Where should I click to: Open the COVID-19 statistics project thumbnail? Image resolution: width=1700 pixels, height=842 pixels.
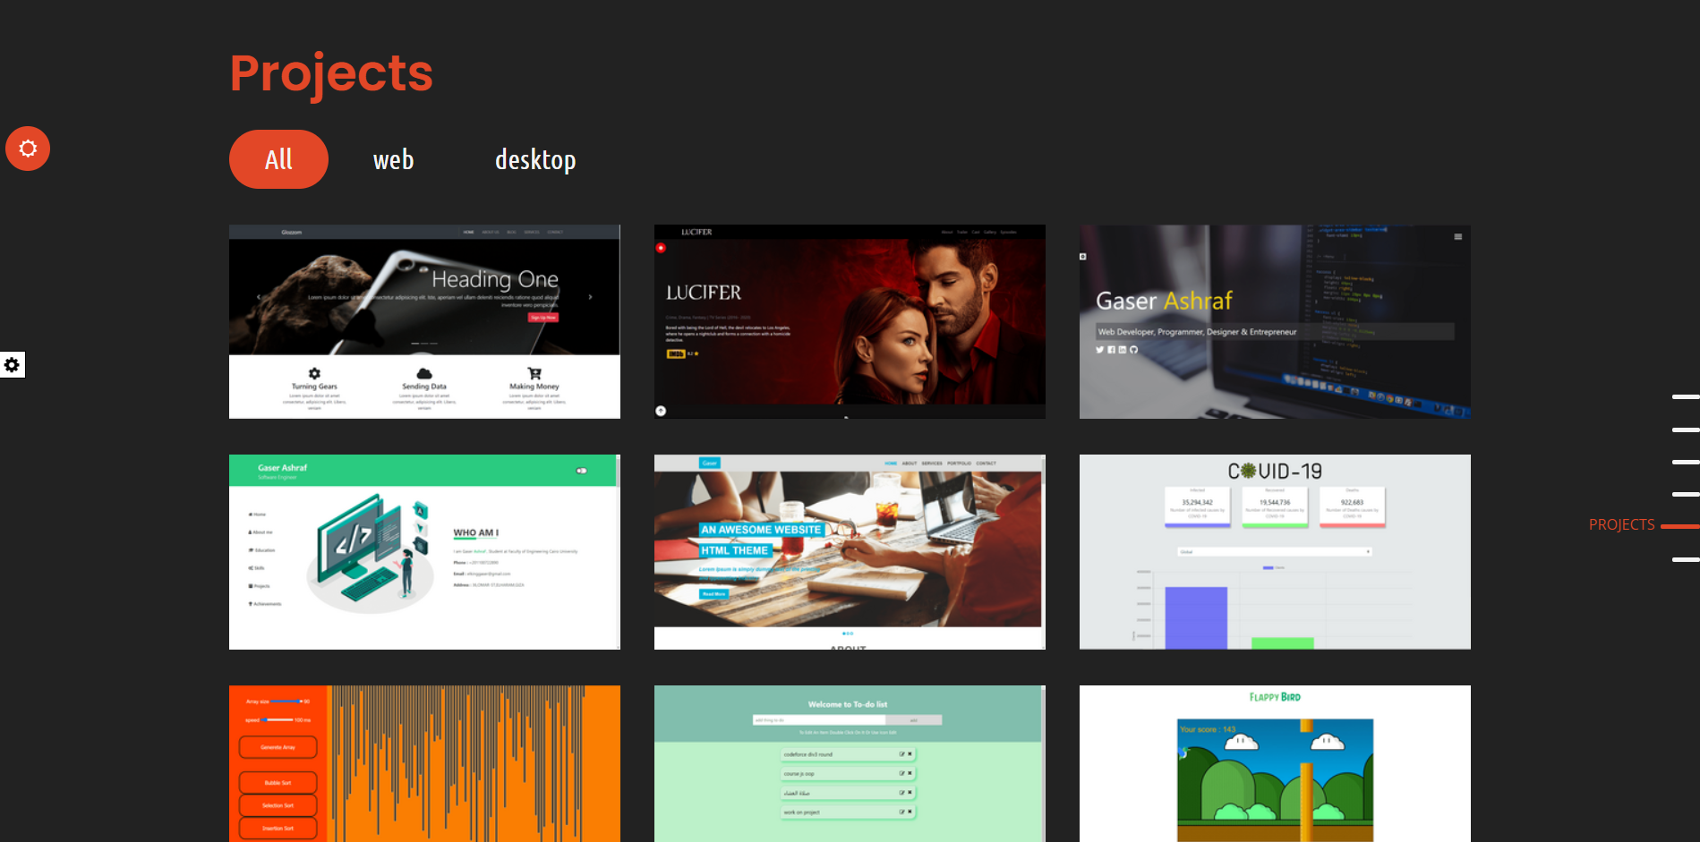tap(1275, 552)
